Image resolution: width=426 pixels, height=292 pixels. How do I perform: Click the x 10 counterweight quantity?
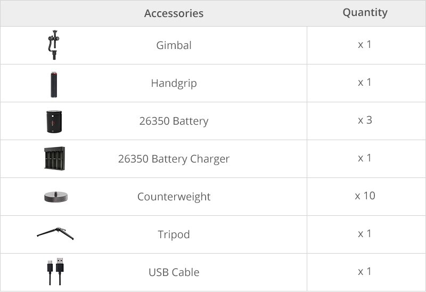click(x=365, y=196)
